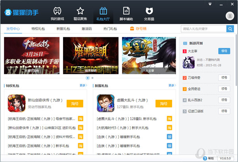The image size is (238, 162).
Task: Open 脚本辅助 script icon
Action: coord(126,11)
